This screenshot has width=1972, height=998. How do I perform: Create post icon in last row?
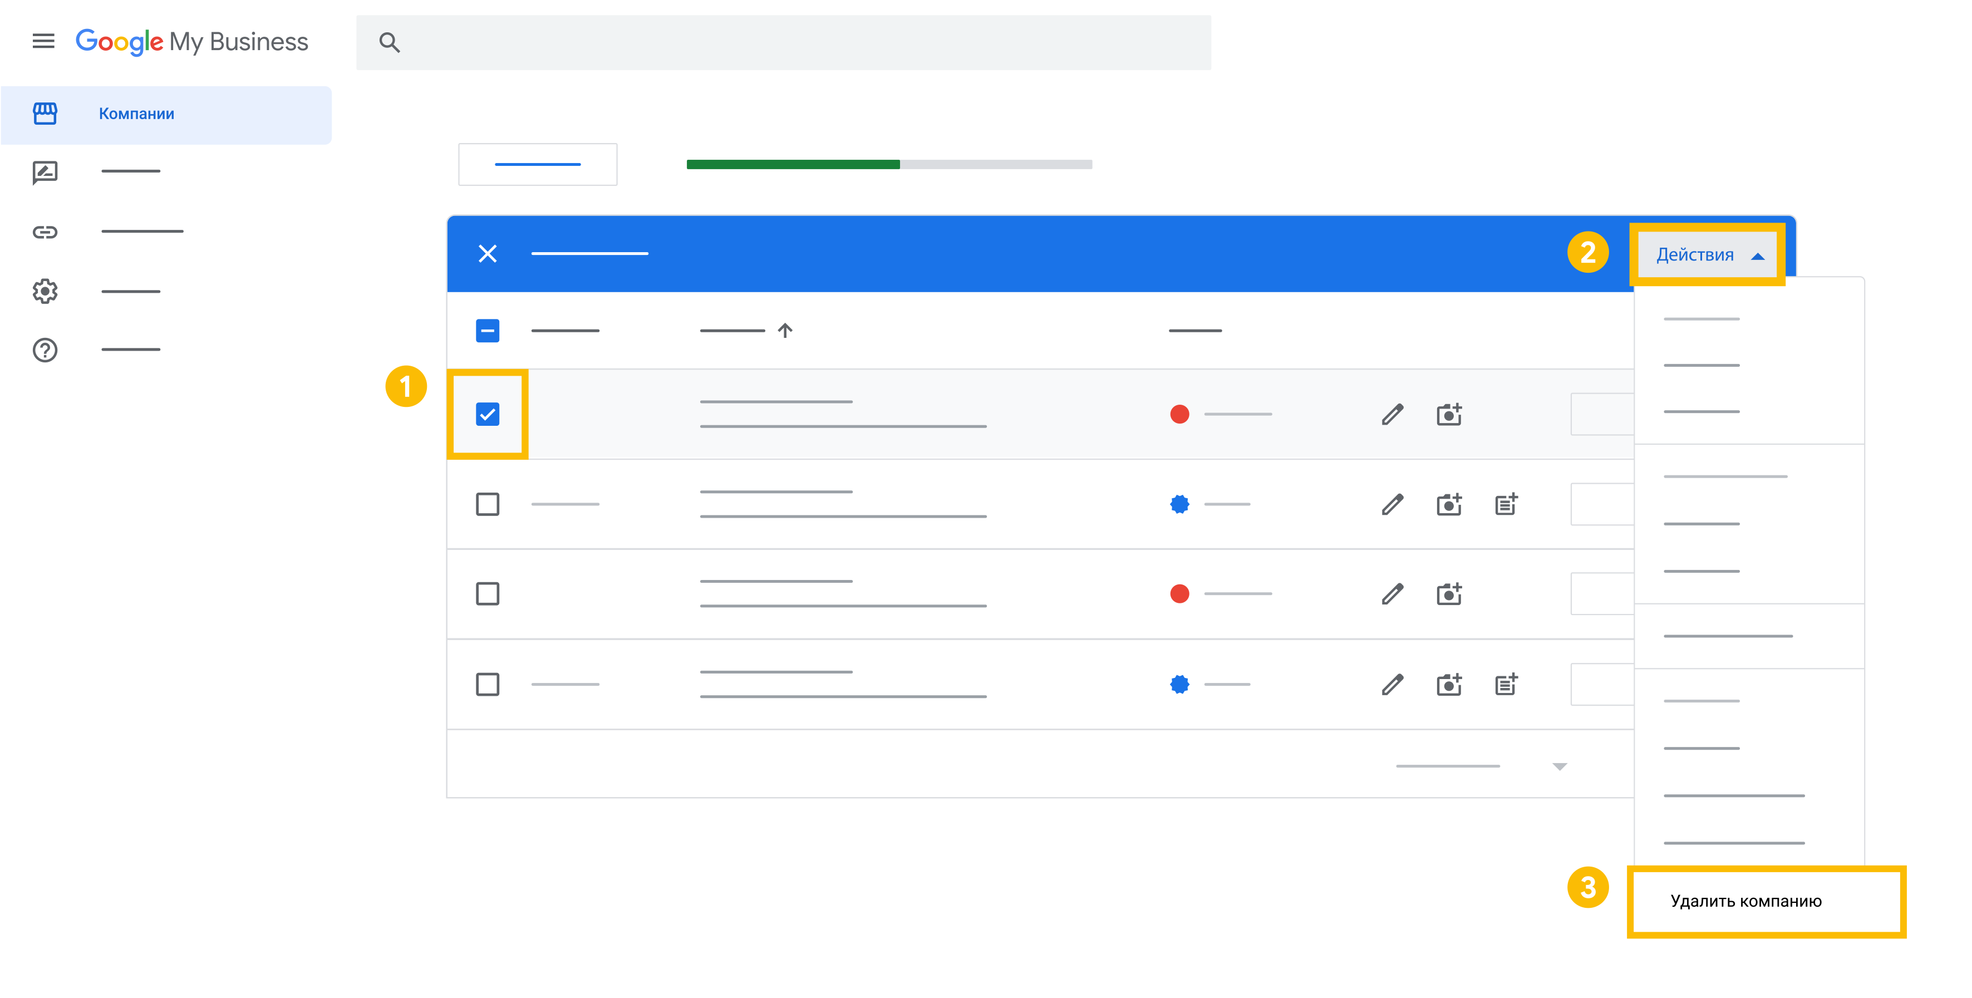click(x=1506, y=684)
